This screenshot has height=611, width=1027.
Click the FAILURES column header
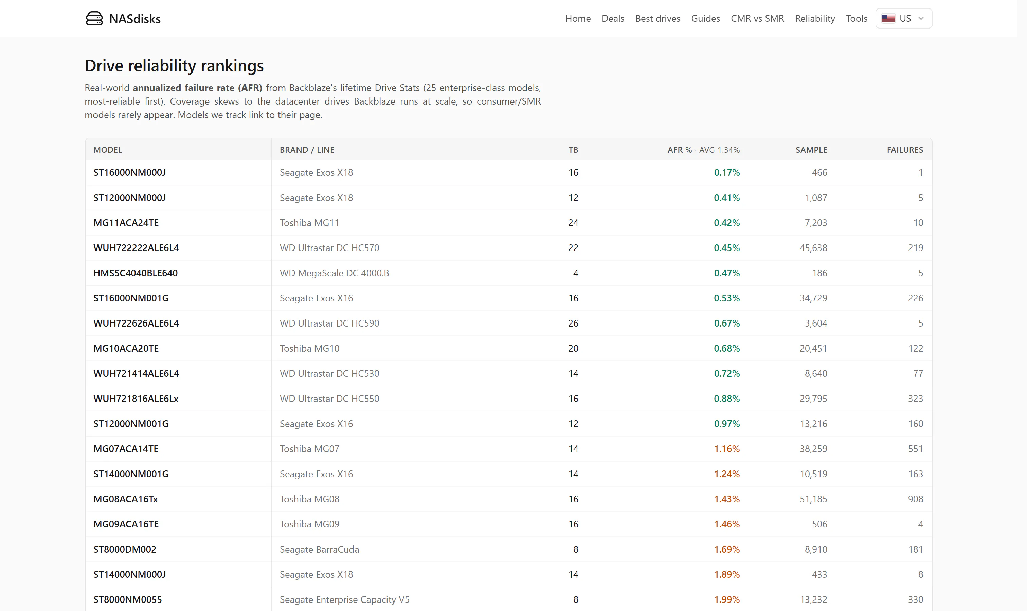pyautogui.click(x=905, y=150)
